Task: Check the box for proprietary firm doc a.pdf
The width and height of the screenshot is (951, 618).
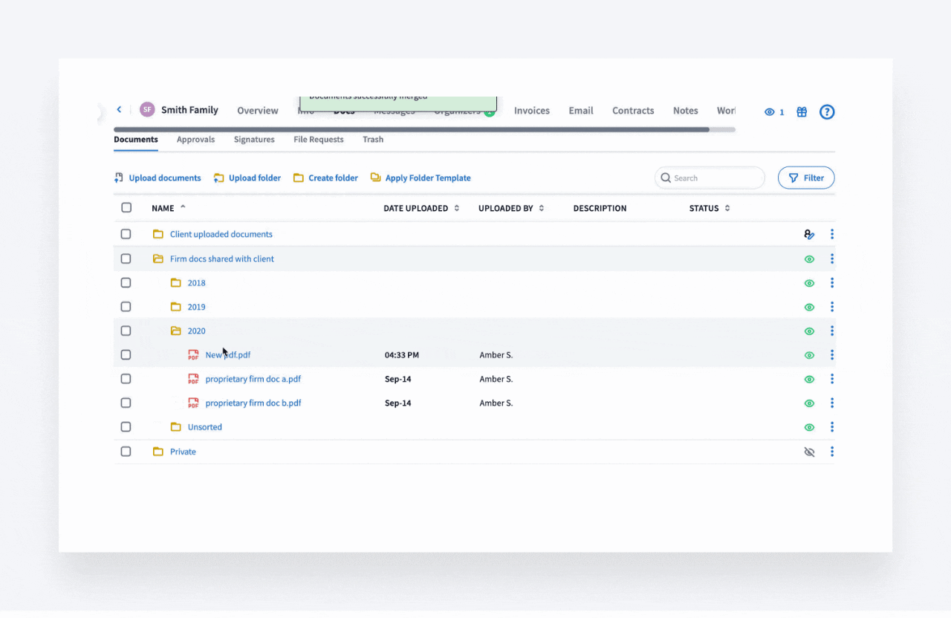Action: (126, 379)
